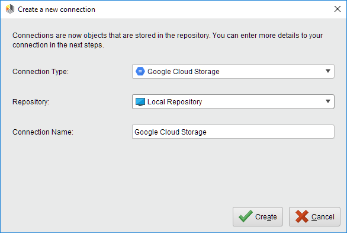Click the 'Create a new connection' title text
Screen dimensions: 347x233
(x=56, y=9)
